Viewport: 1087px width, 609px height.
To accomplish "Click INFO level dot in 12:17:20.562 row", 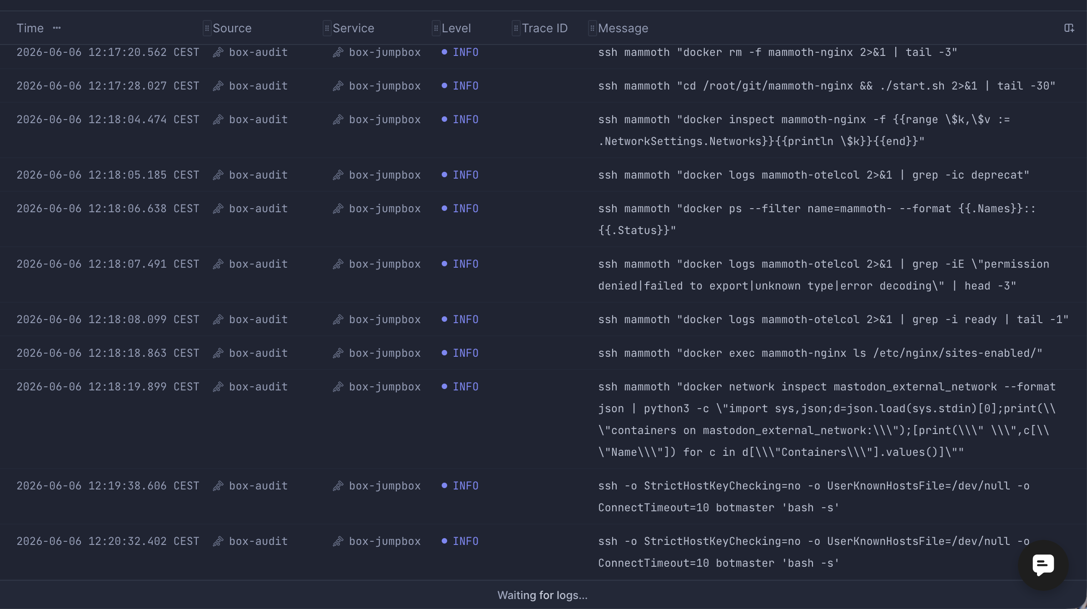I will 444,52.
